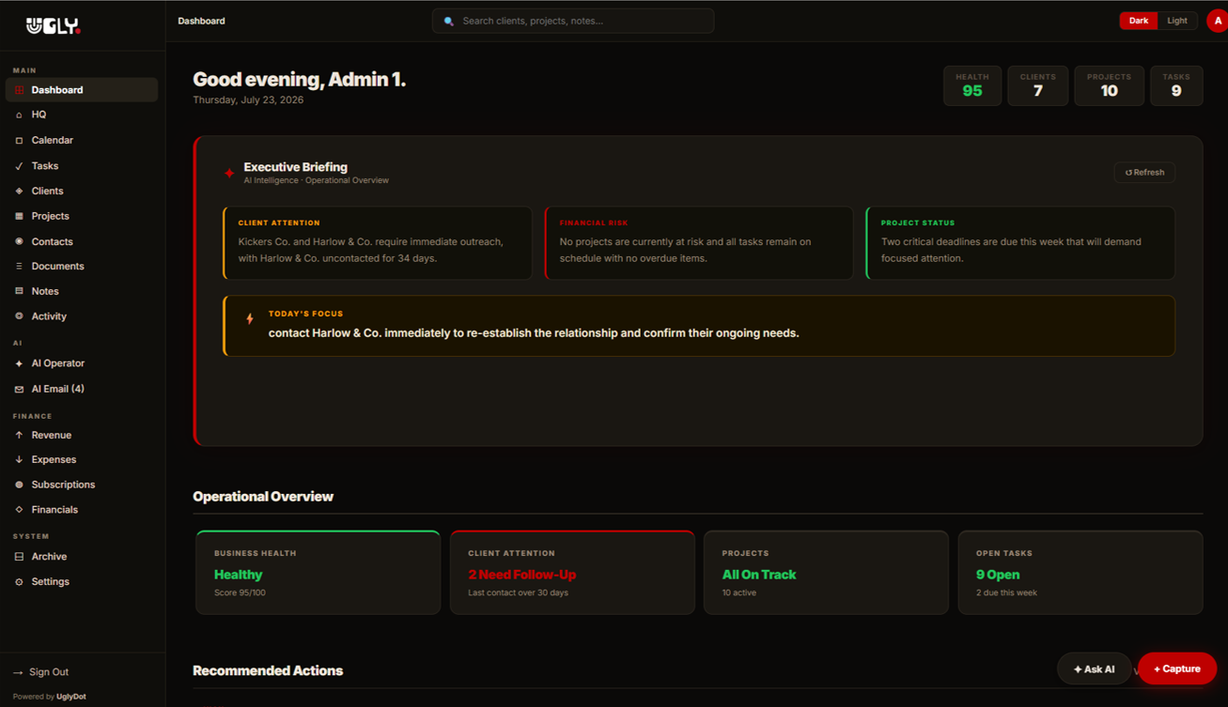Click the AI Operator sparkle icon
The image size is (1228, 707).
click(x=19, y=363)
